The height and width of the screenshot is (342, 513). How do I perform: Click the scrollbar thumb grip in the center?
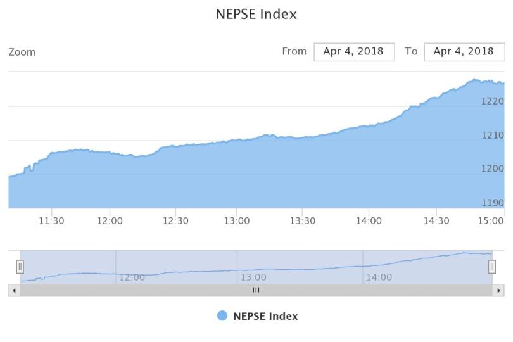[x=256, y=290]
